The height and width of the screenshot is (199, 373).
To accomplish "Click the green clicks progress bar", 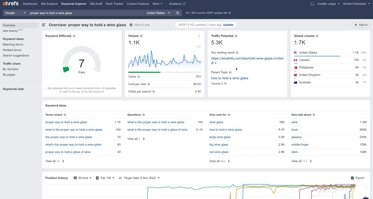I will [144, 72].
